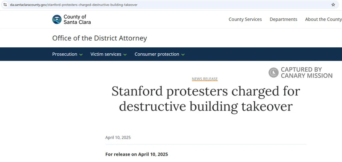This screenshot has height=162, width=342.
Task: Click the NEWS RELEASE category link
Action: pos(205,79)
